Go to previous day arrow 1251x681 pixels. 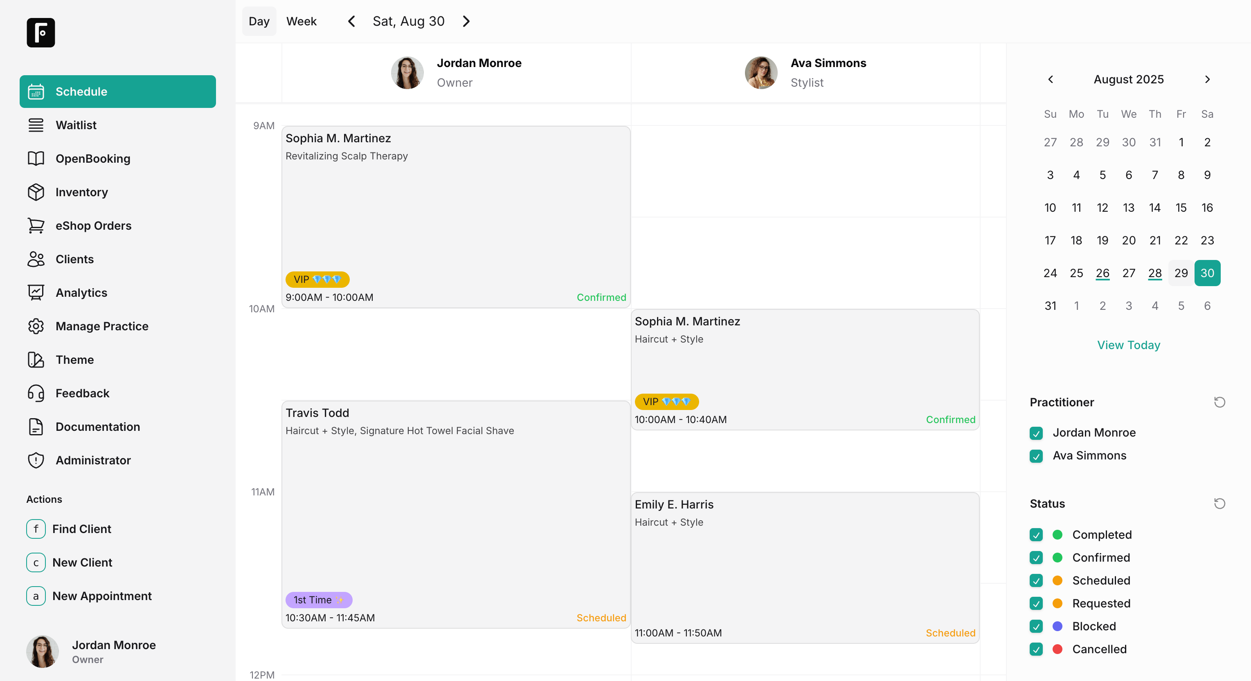click(351, 21)
